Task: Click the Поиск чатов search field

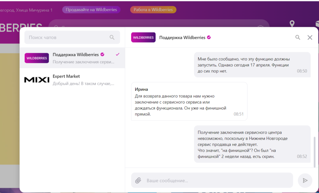Action: 61,37
